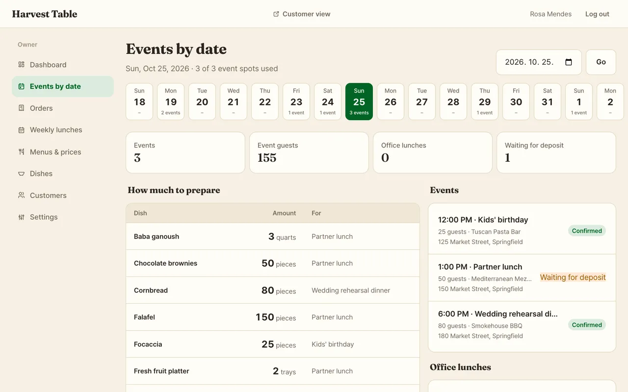Log out of the account
628x392 pixels.
point(597,14)
